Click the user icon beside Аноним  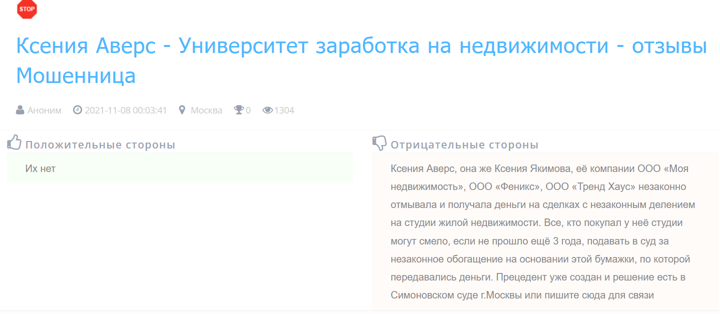pos(20,110)
